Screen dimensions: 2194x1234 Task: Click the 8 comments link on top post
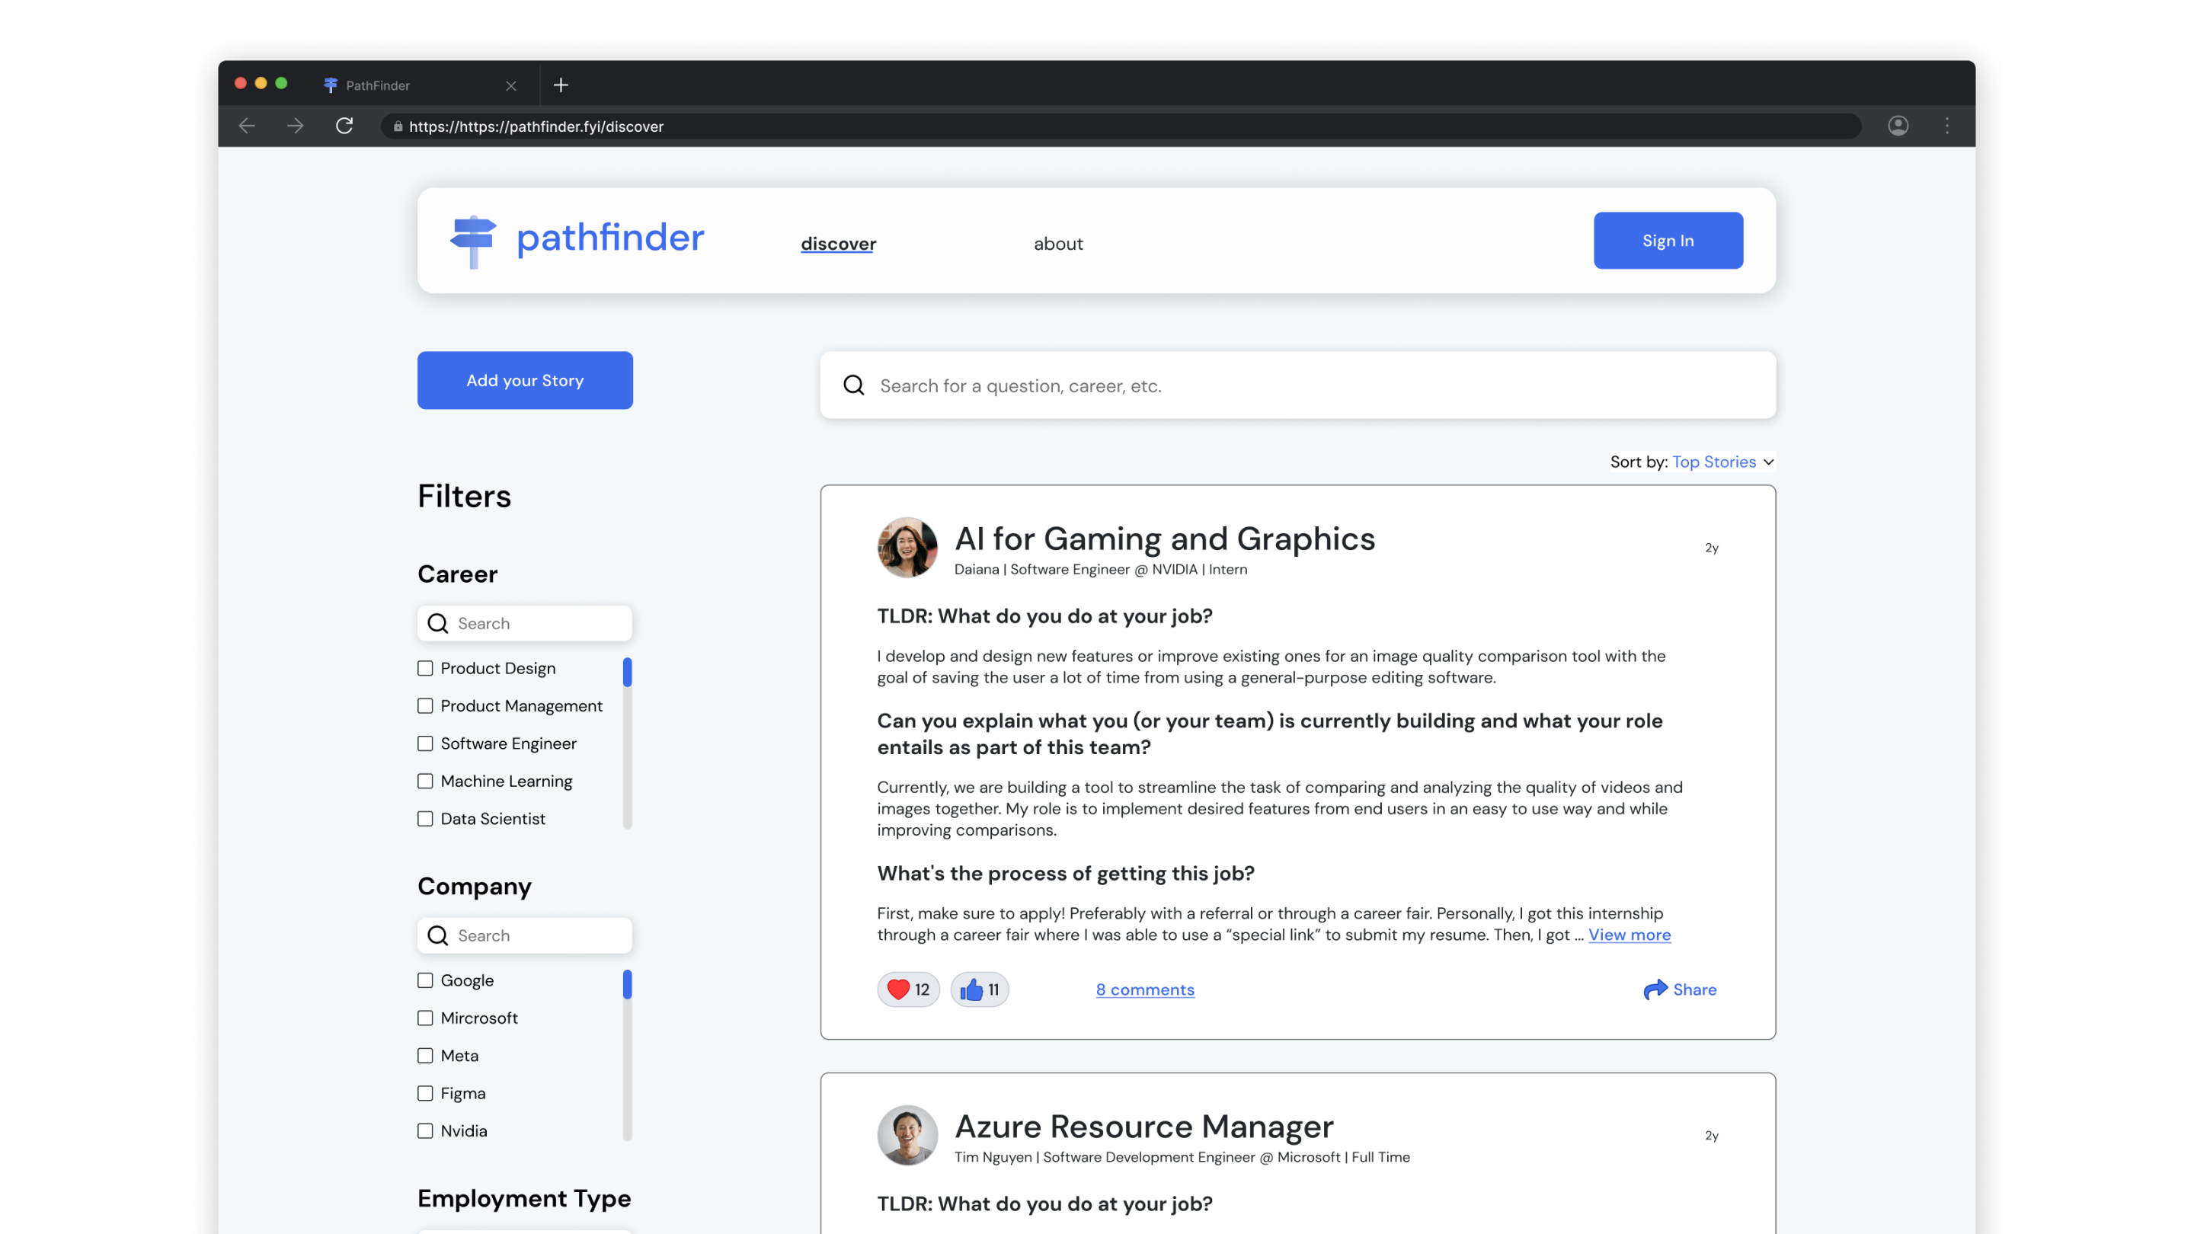tap(1145, 990)
